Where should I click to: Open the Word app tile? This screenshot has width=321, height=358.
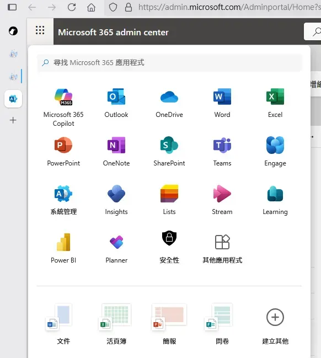click(x=222, y=103)
